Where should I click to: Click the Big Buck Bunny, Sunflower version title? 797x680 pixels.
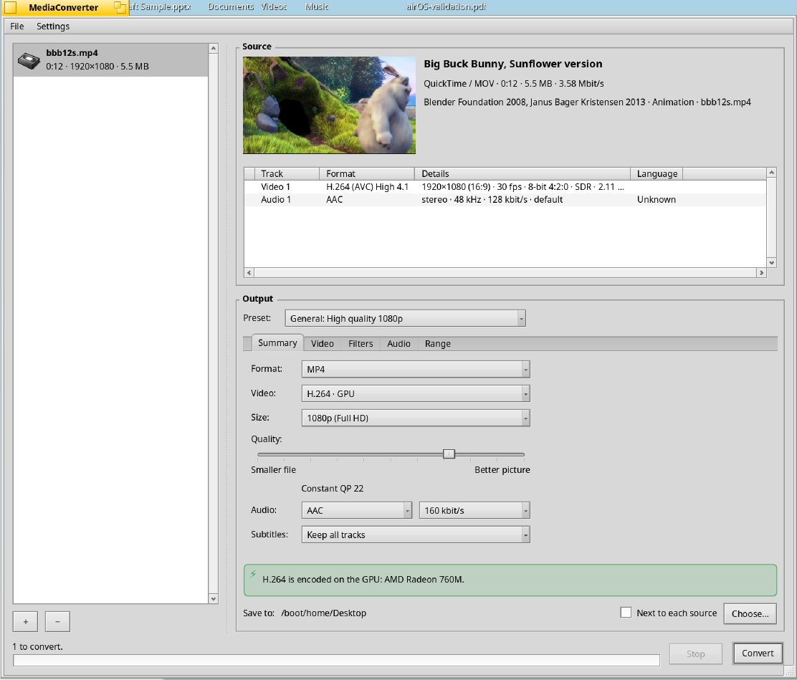513,64
